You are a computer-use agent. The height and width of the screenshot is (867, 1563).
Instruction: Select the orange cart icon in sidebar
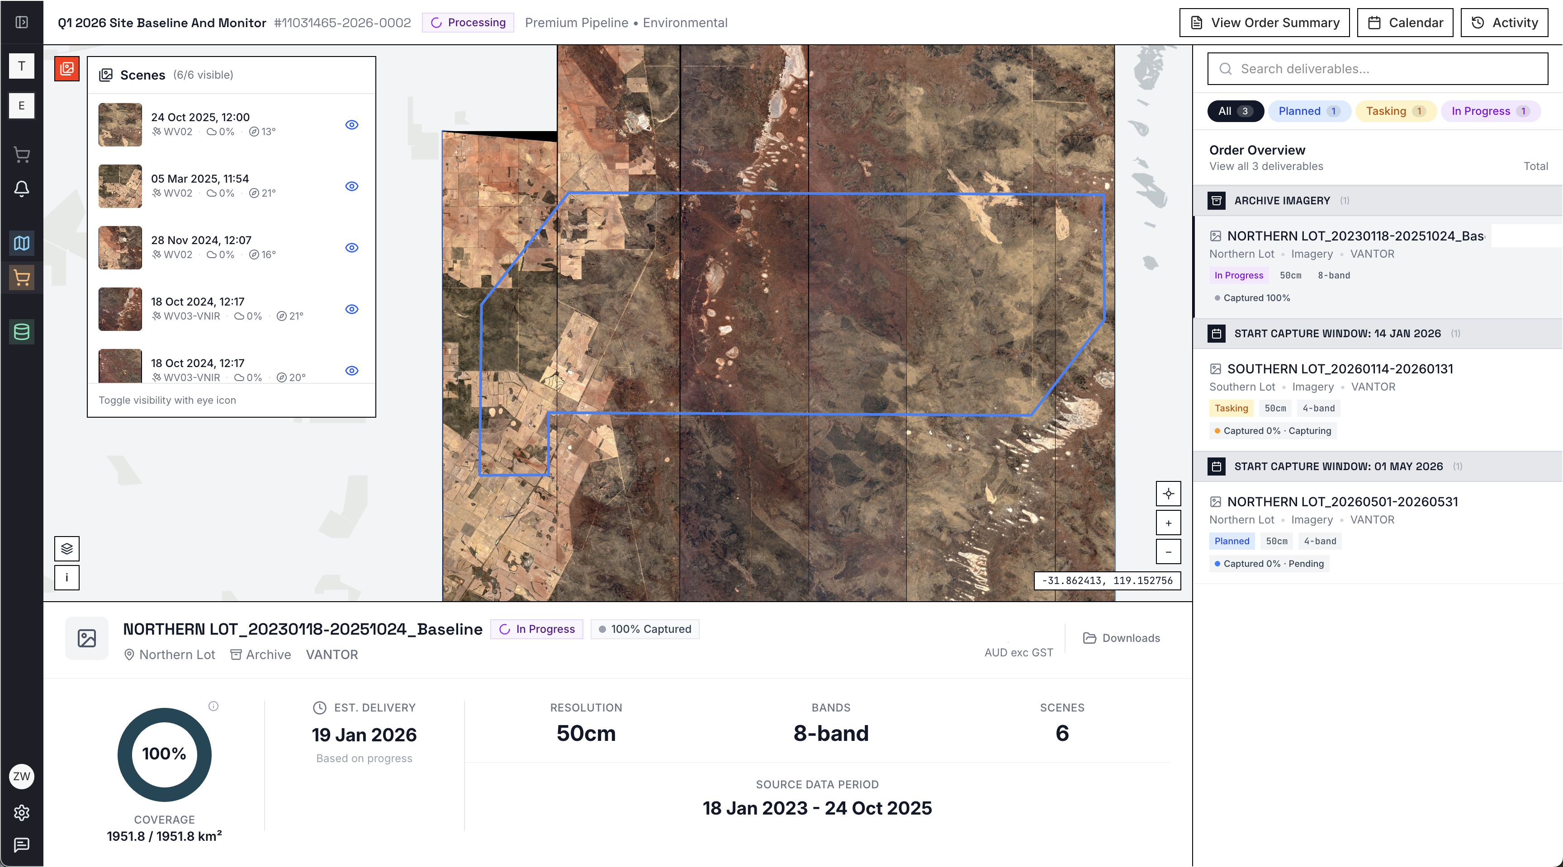tap(21, 278)
